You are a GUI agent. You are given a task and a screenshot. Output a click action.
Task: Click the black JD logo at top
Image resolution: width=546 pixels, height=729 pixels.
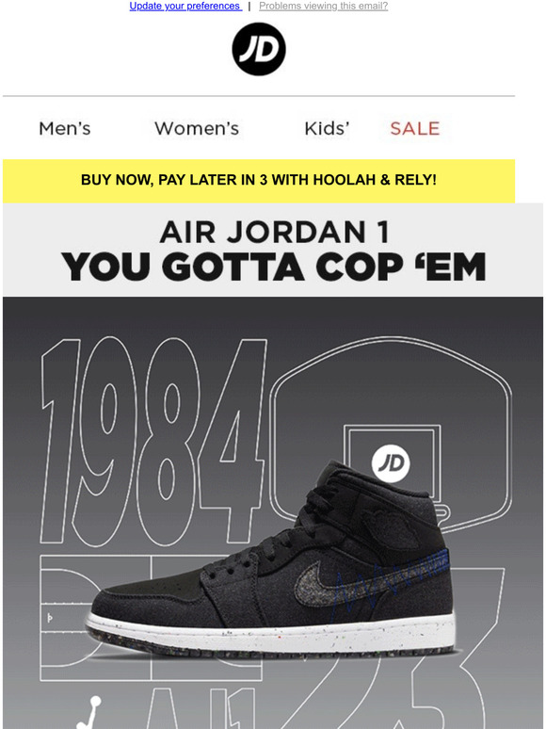(x=259, y=49)
